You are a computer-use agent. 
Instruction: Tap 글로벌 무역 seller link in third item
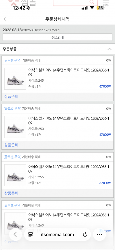coord(12,157)
